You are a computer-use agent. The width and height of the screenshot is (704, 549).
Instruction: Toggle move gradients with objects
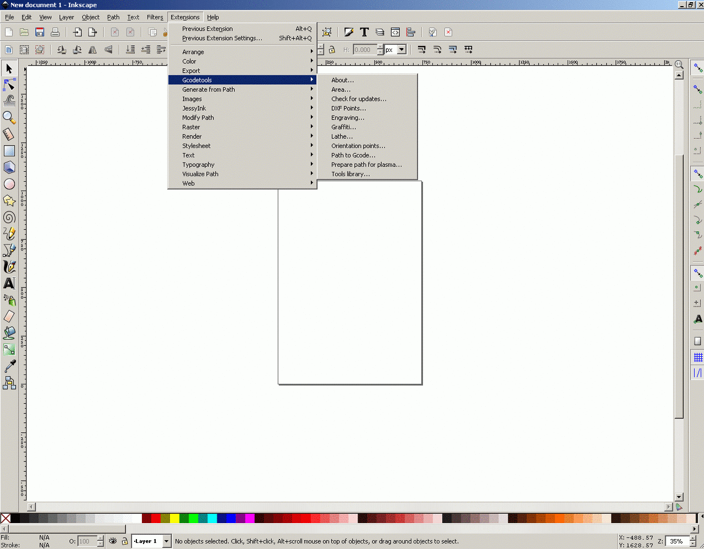pos(452,50)
